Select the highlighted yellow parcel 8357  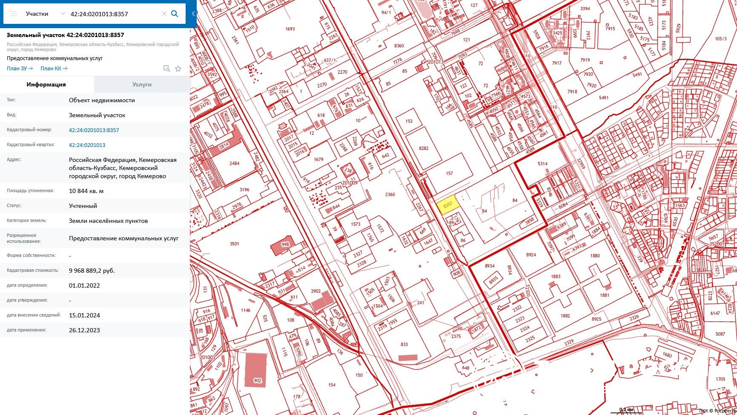(447, 205)
